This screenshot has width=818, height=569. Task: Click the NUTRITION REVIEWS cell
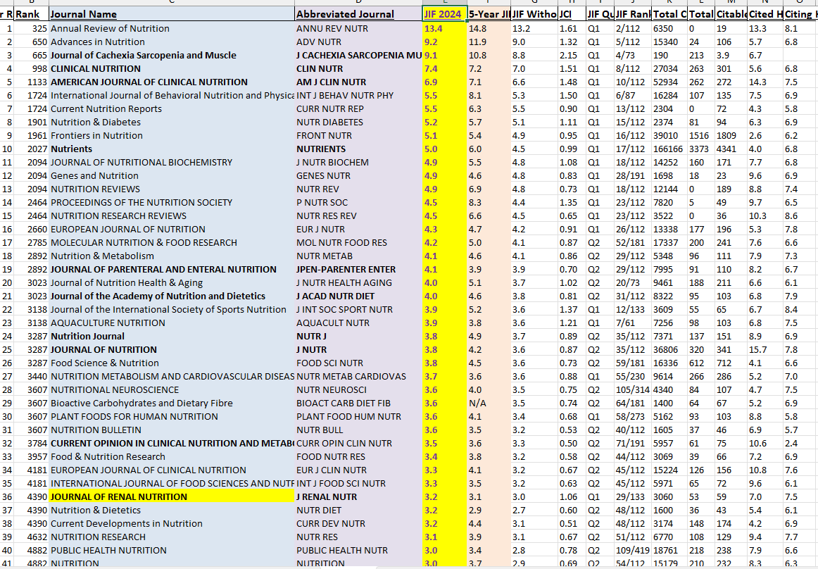click(x=172, y=189)
